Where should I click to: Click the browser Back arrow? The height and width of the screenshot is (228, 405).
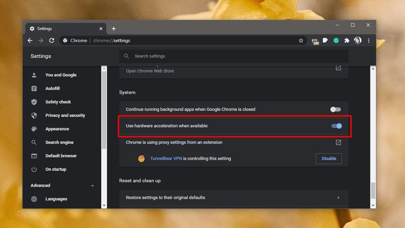[x=30, y=40]
